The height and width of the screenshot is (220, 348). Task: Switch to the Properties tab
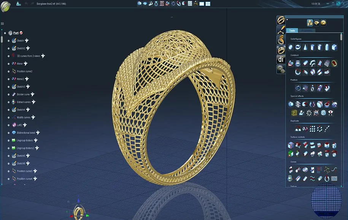click(x=306, y=30)
